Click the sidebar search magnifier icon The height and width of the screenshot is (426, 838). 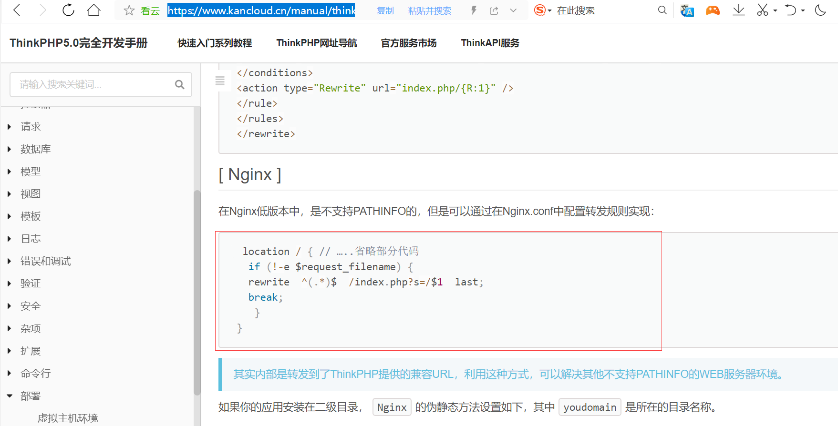180,84
